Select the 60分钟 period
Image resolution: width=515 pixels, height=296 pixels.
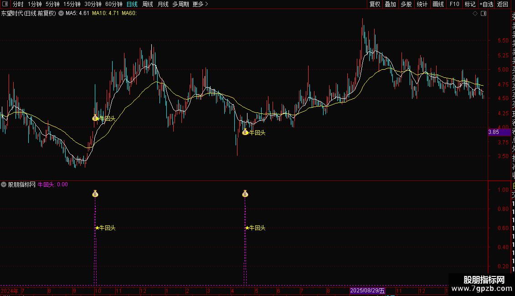tap(114, 4)
